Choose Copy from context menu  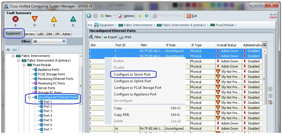118,108
